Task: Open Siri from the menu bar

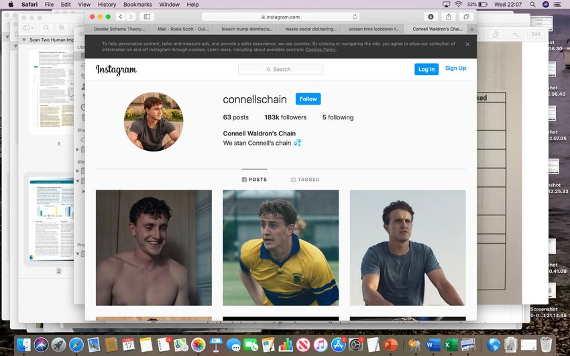Action: [545, 5]
